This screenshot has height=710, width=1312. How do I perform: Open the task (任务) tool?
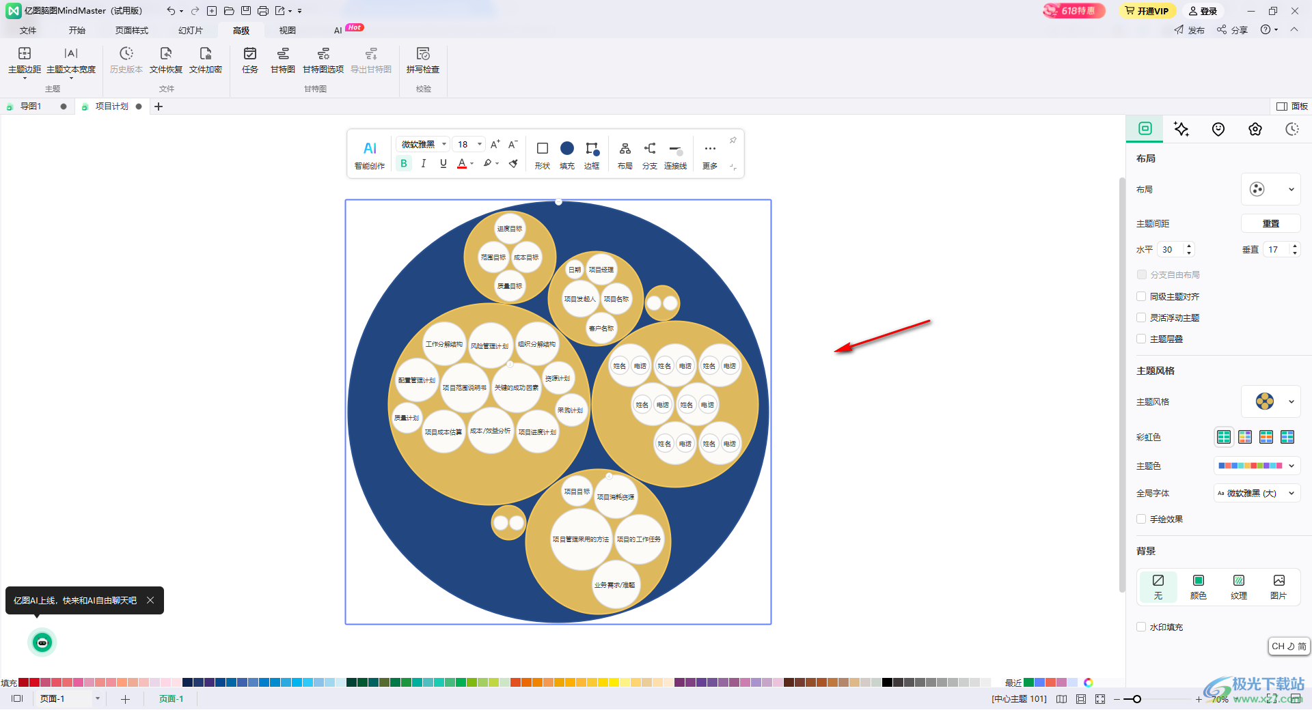pyautogui.click(x=250, y=60)
